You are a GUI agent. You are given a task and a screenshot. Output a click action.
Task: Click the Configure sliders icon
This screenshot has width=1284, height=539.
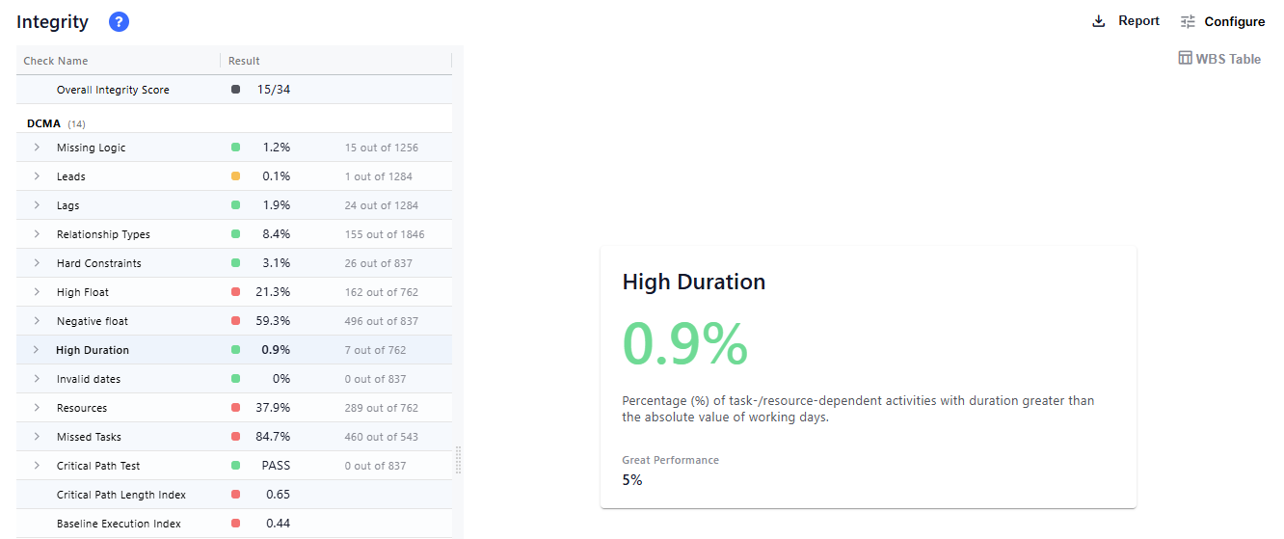(x=1188, y=21)
